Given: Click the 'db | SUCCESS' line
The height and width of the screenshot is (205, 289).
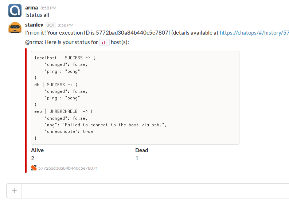Looking at the screenshot, I should tap(56, 85).
